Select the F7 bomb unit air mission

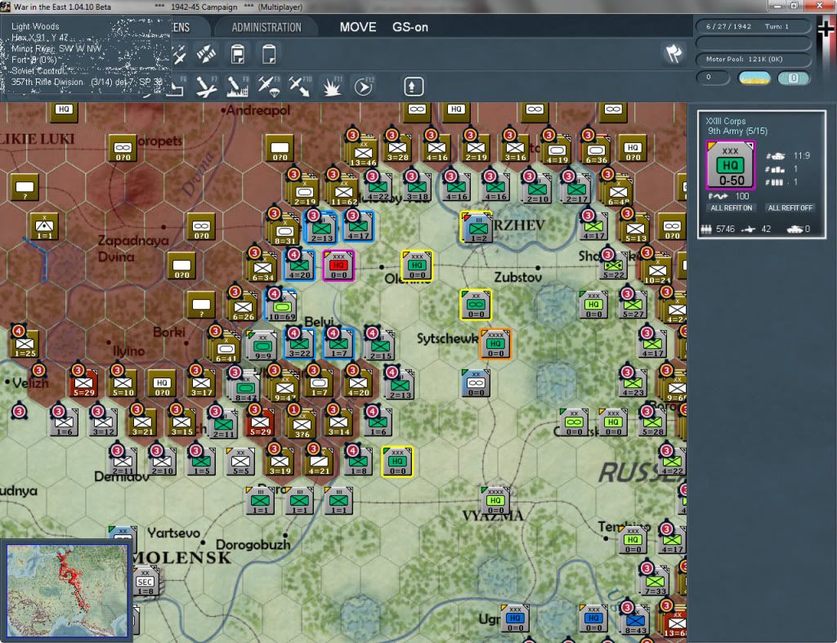pyautogui.click(x=206, y=87)
